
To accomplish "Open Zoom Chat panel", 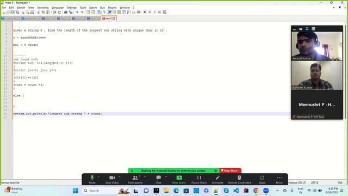I will [158, 179].
